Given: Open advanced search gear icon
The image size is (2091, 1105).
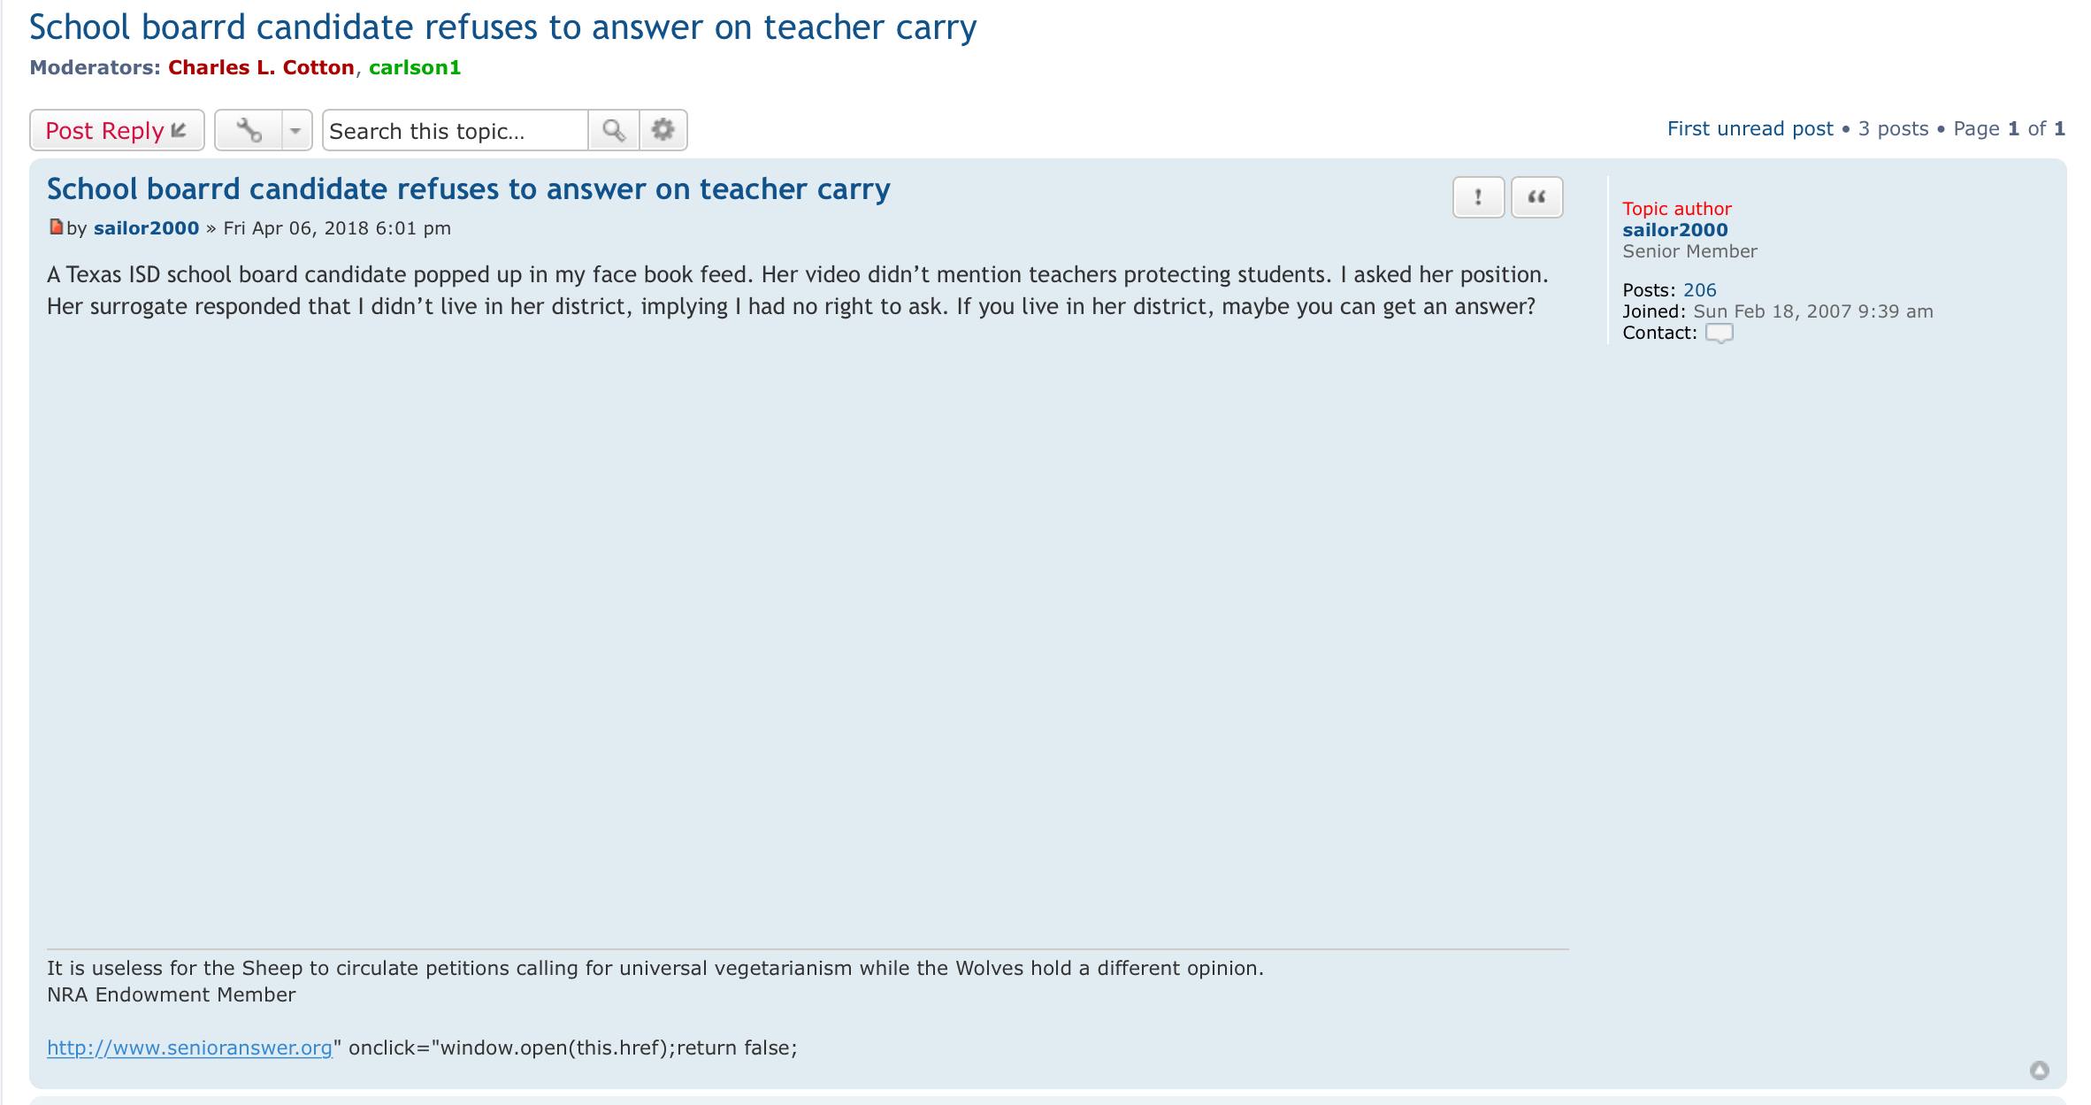Looking at the screenshot, I should (x=663, y=131).
